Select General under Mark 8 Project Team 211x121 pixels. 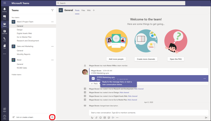(32, 26)
